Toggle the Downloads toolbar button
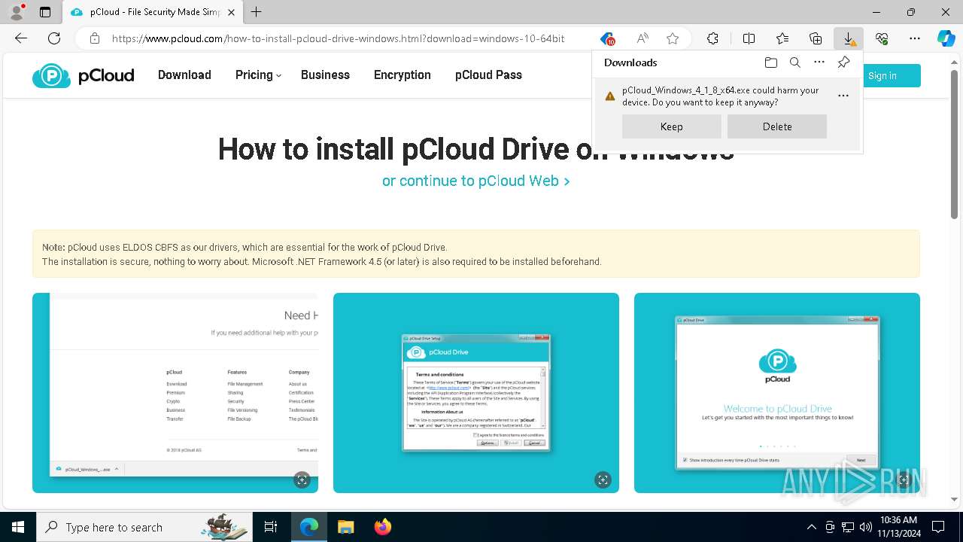 pos(849,38)
